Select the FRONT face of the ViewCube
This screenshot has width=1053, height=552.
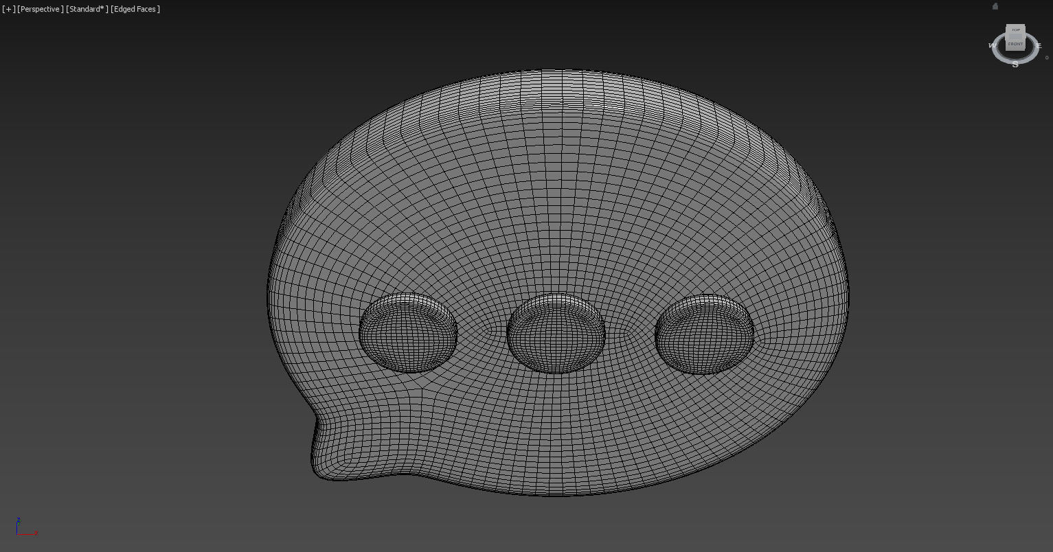coord(1015,43)
